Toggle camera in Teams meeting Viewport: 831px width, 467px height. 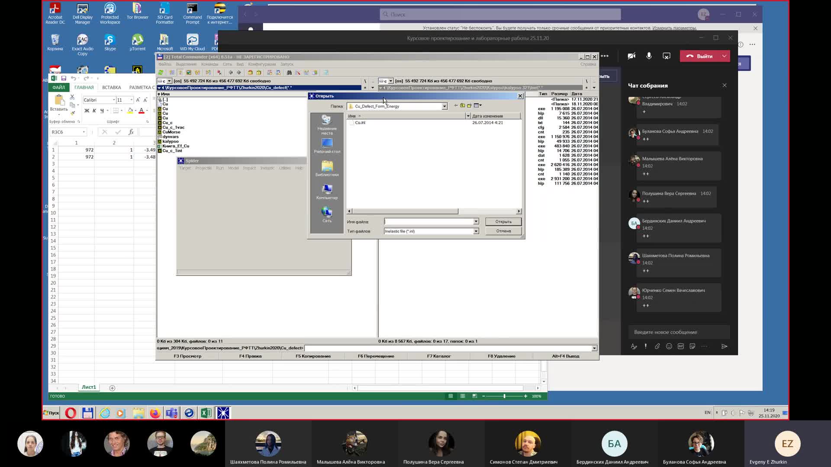(x=631, y=56)
